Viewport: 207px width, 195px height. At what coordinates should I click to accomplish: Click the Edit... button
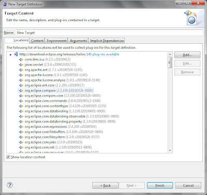tap(187, 63)
